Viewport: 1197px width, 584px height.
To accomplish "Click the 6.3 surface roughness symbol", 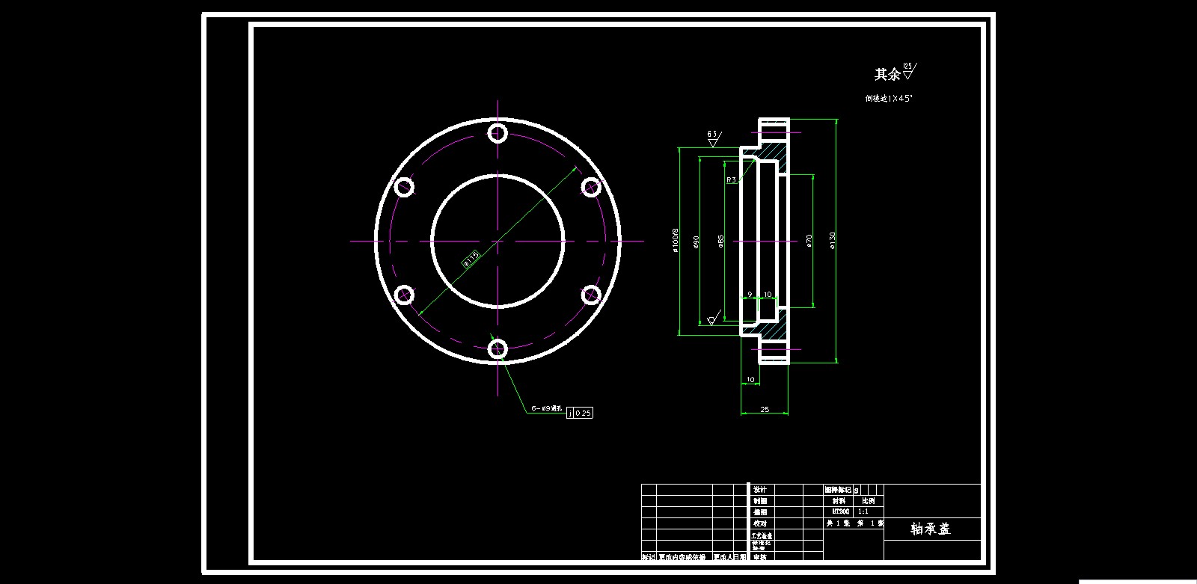I will click(713, 138).
